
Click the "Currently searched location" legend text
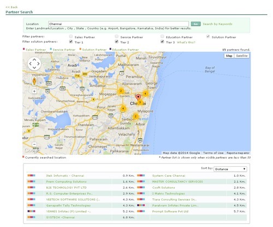[x=45, y=158]
